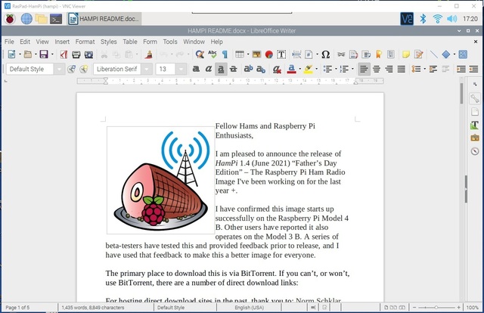The image size is (484, 313).
Task: Click the New document icon
Action: click(11, 54)
